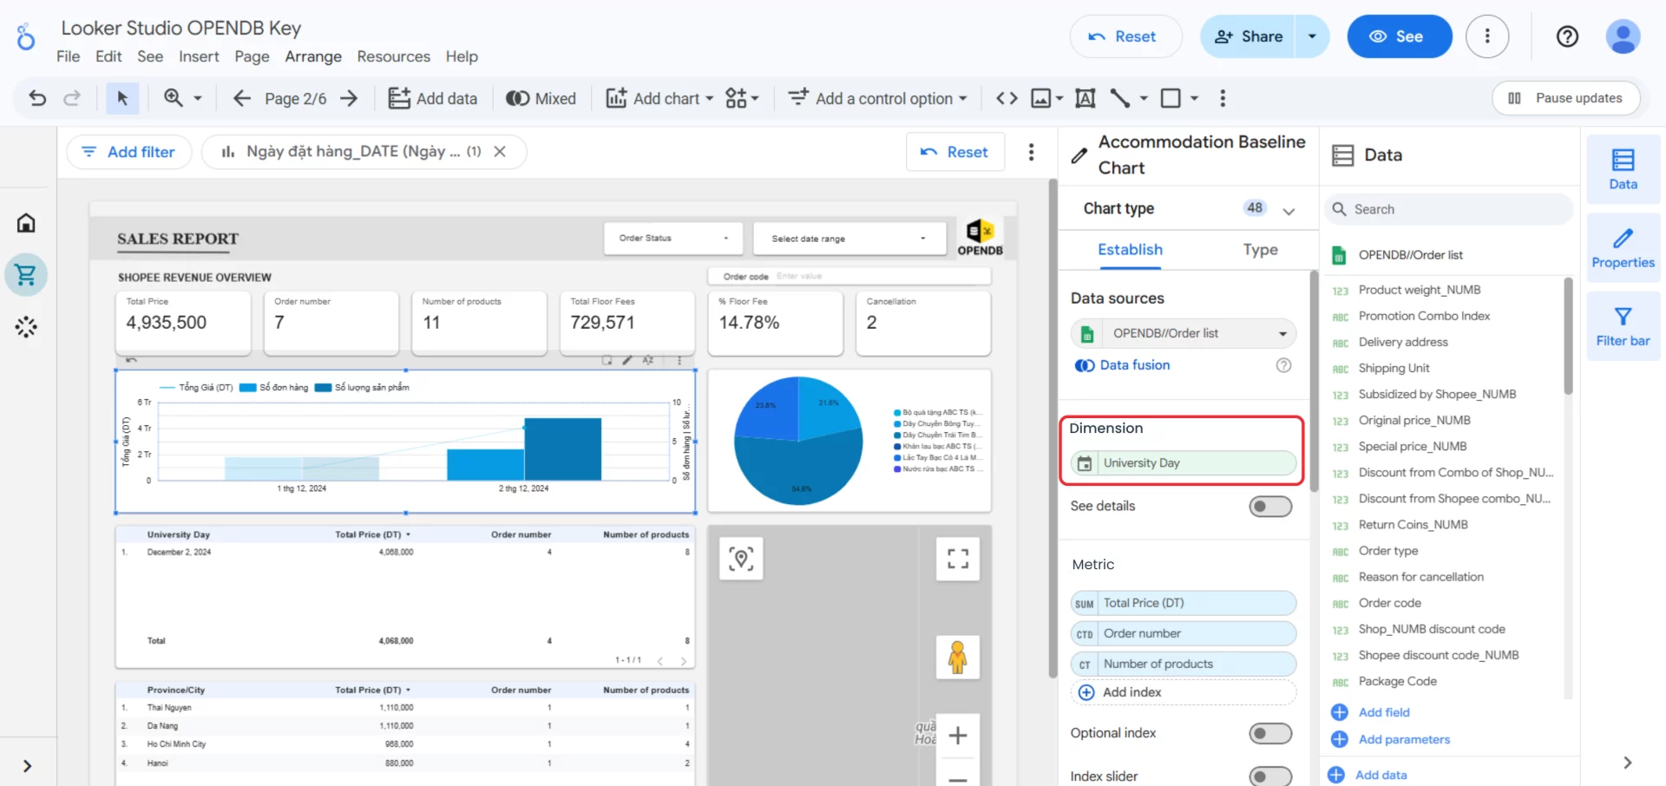Toggle the See details switch
This screenshot has width=1666, height=786.
click(1269, 507)
